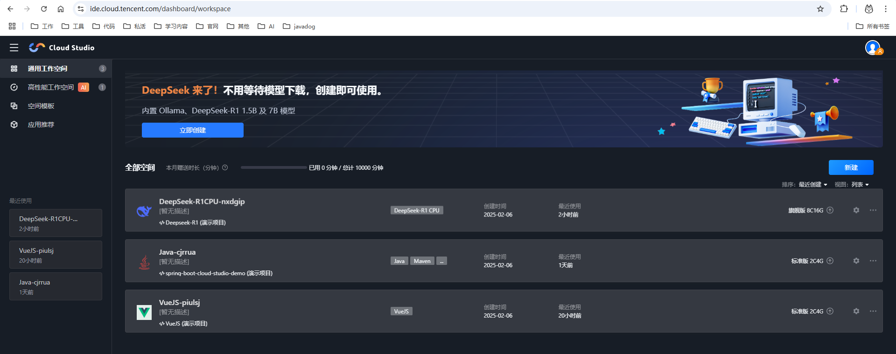Open view mode dropdown 列表

[860, 185]
